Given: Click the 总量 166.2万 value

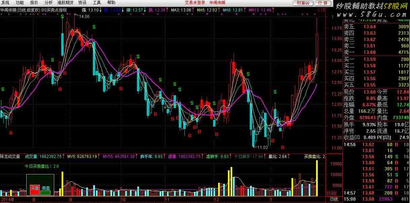Looking at the screenshot, I should 367,111.
